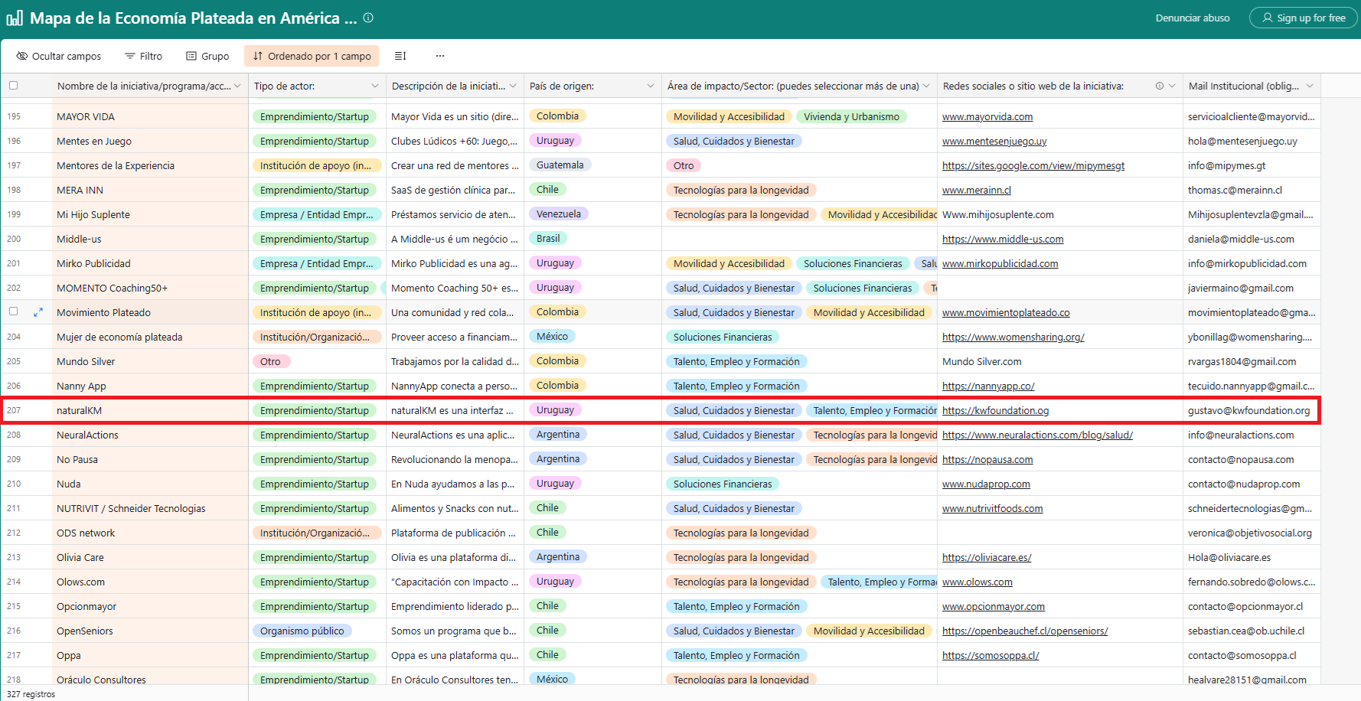
Task: Click the Uruguay tag in naturalKM row
Action: coord(555,410)
